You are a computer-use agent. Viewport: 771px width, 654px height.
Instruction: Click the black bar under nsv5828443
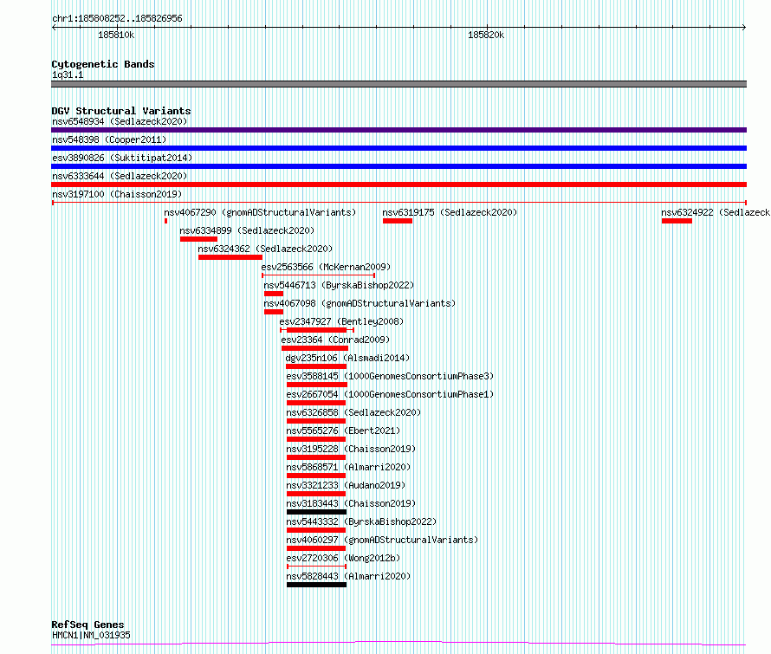click(x=317, y=585)
